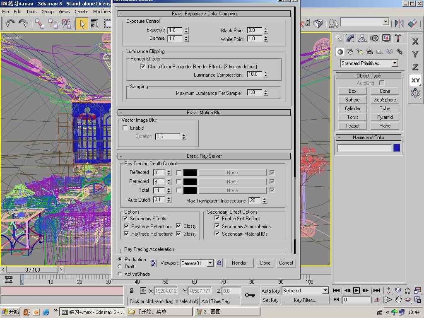Open the Hierarchy panel tab icon
This screenshot has height=318, width=424.
(x=362, y=39)
